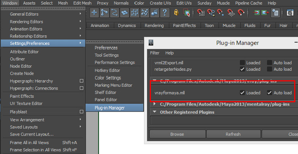Click the Browse button
The image size is (298, 154).
pos(177,134)
